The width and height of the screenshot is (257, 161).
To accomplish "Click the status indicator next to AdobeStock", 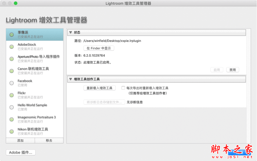I will [x=12, y=46].
